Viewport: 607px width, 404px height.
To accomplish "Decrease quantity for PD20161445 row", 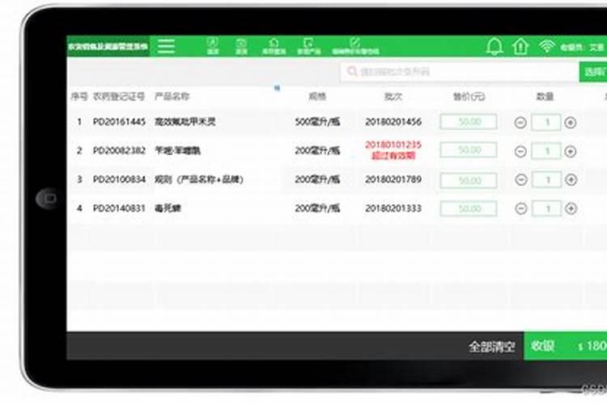I will pos(520,123).
